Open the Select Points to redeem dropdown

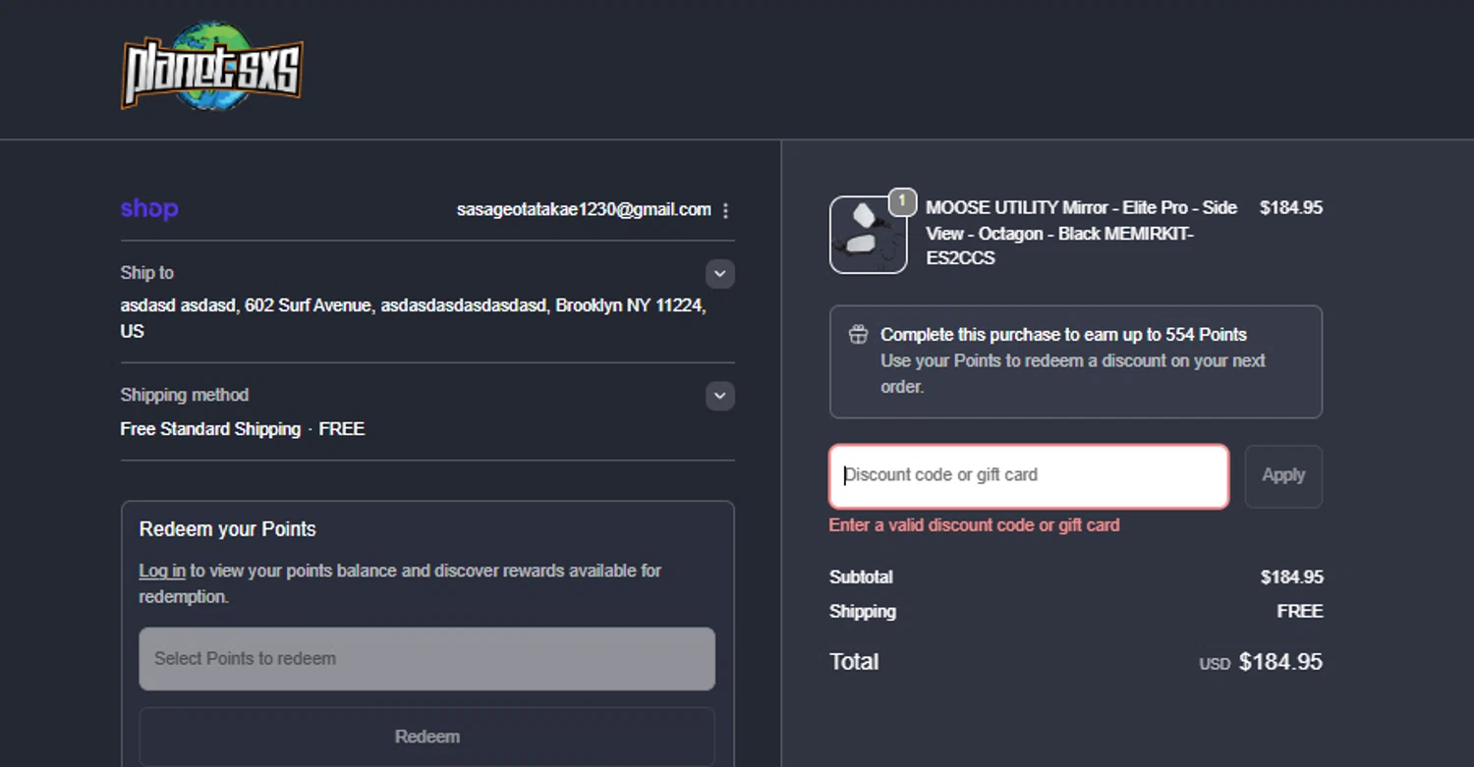[427, 659]
